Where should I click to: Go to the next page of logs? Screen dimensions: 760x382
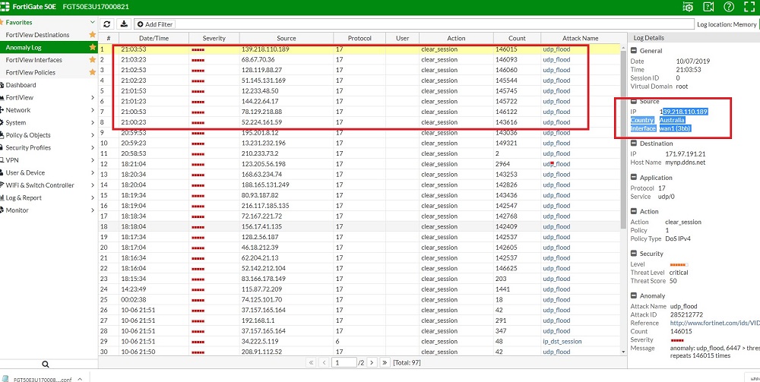tap(372, 363)
